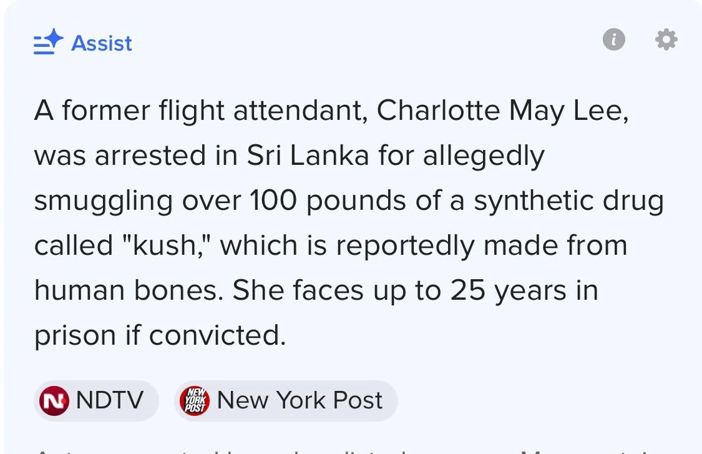Click the phrase human bones

pyautogui.click(x=129, y=290)
